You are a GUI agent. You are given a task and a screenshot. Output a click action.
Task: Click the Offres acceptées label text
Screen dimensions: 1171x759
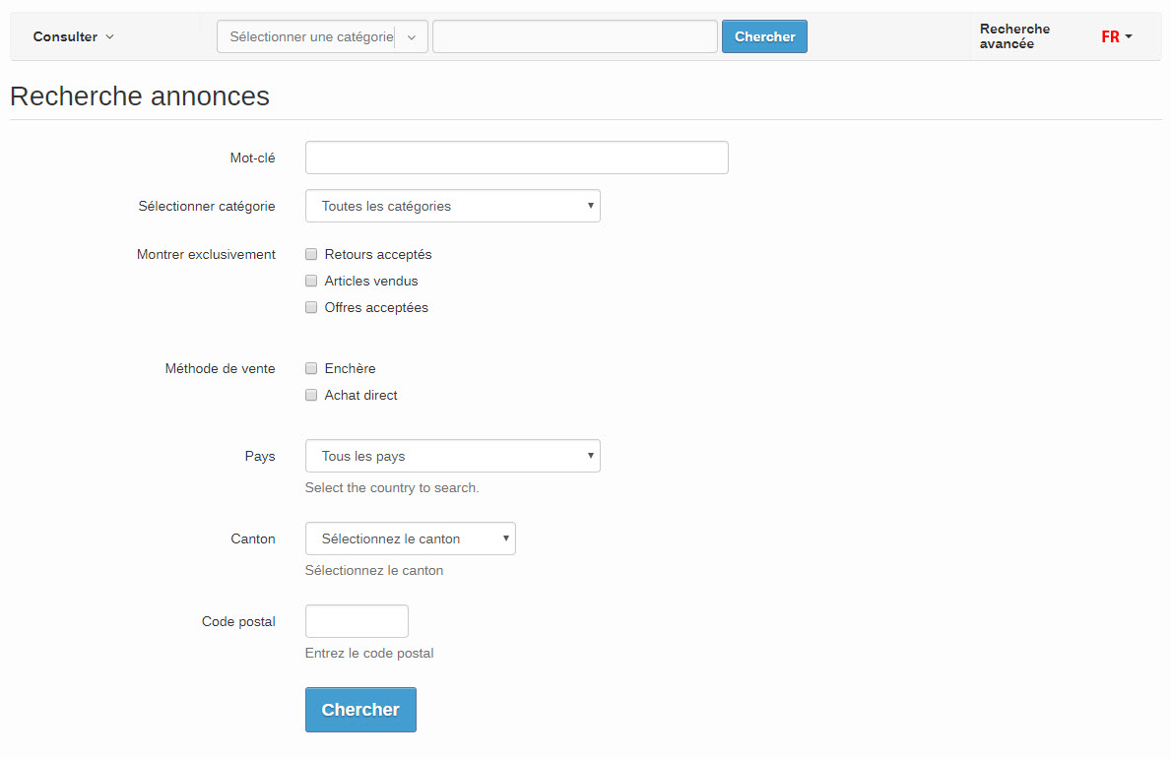pos(376,307)
